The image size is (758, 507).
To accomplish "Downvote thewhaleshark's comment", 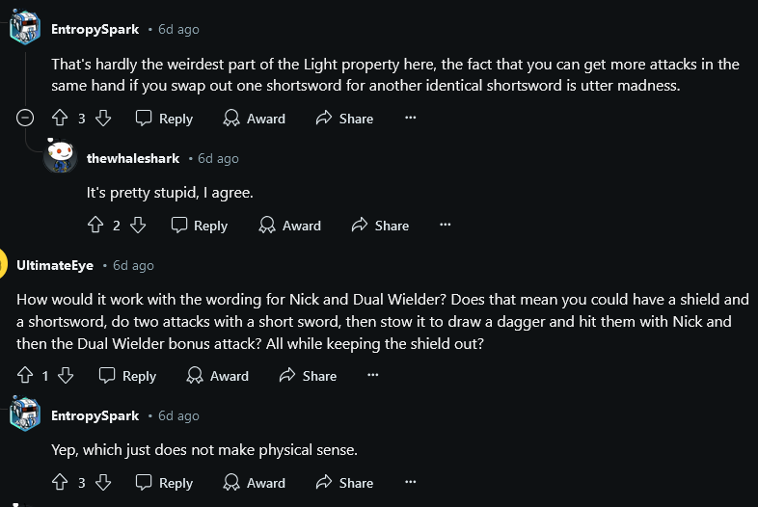I will click(138, 226).
